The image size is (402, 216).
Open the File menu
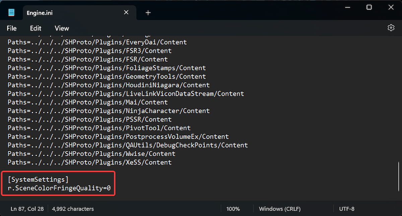11,28
